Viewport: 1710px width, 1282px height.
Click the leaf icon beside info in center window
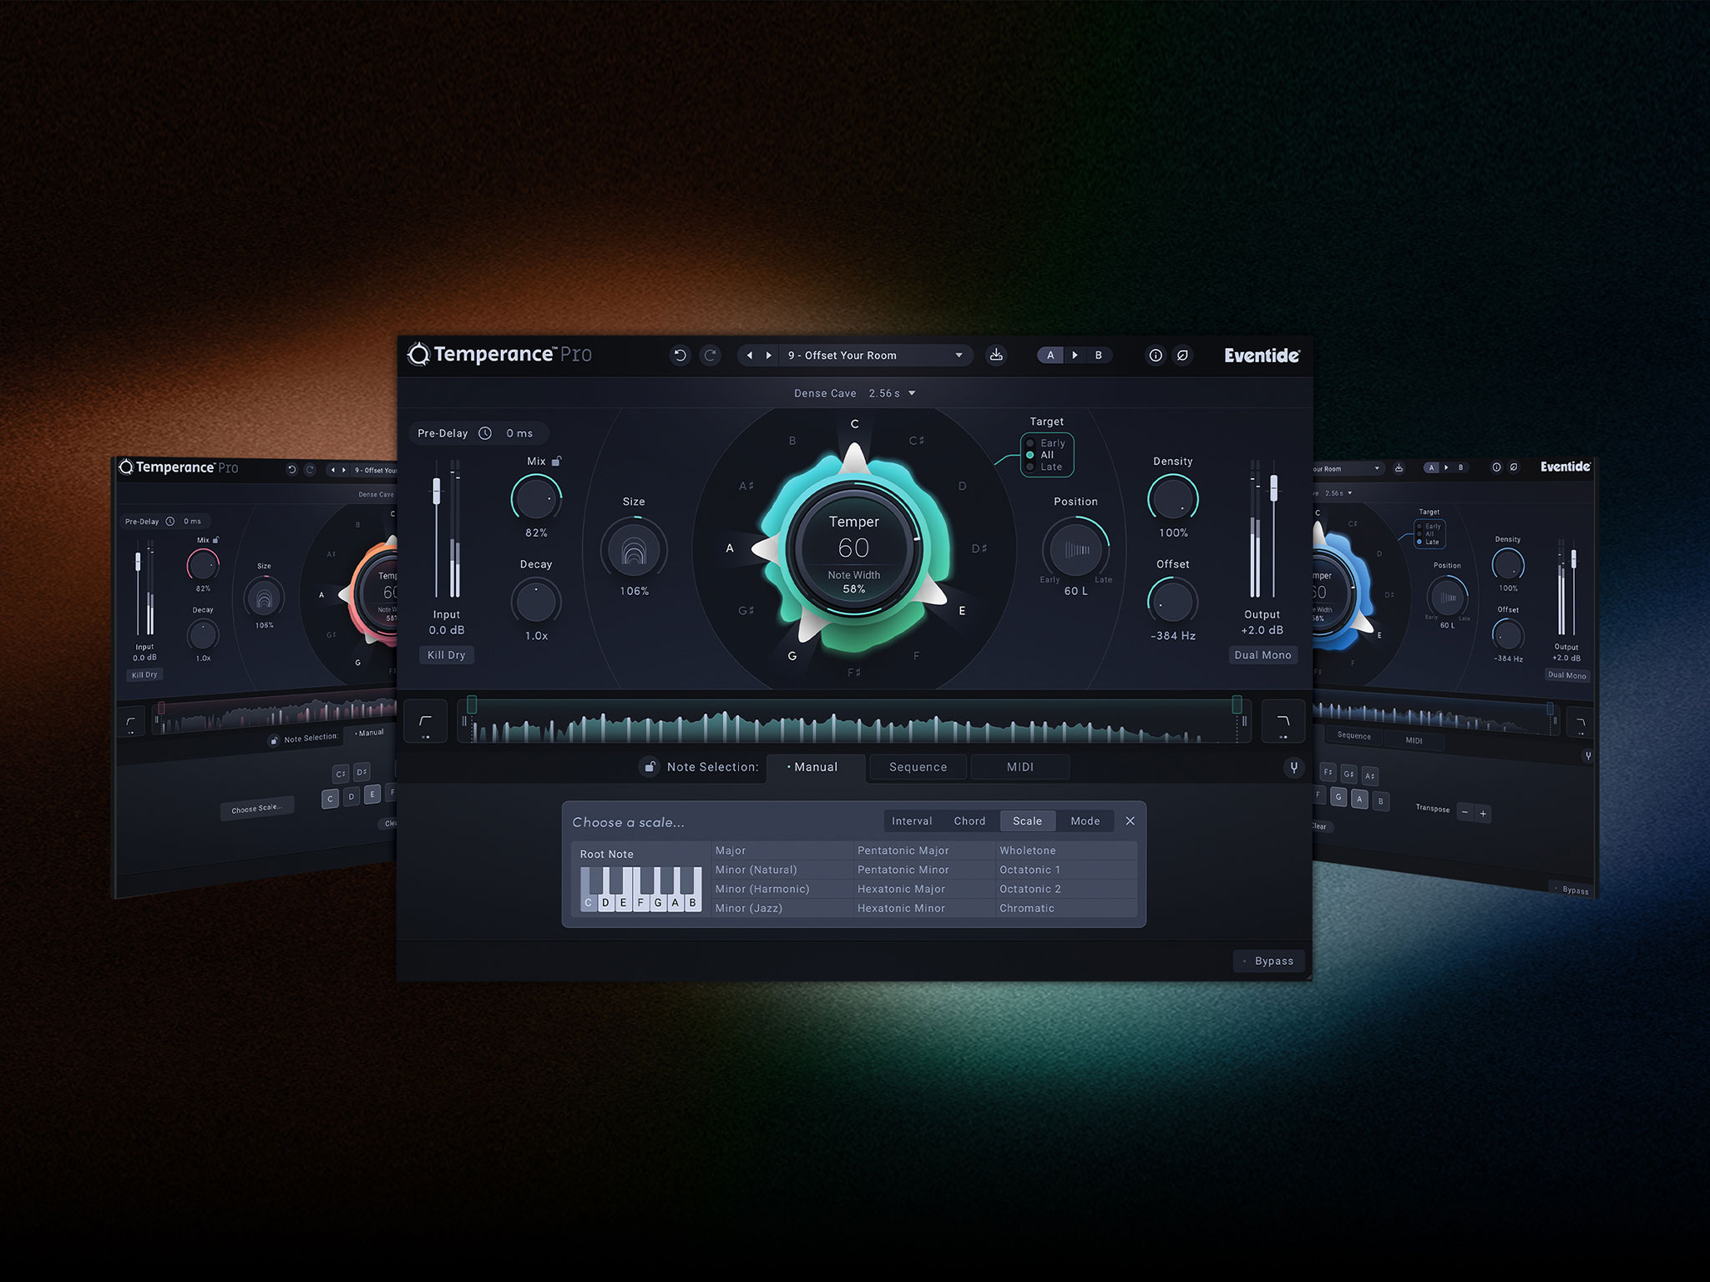coord(1182,356)
